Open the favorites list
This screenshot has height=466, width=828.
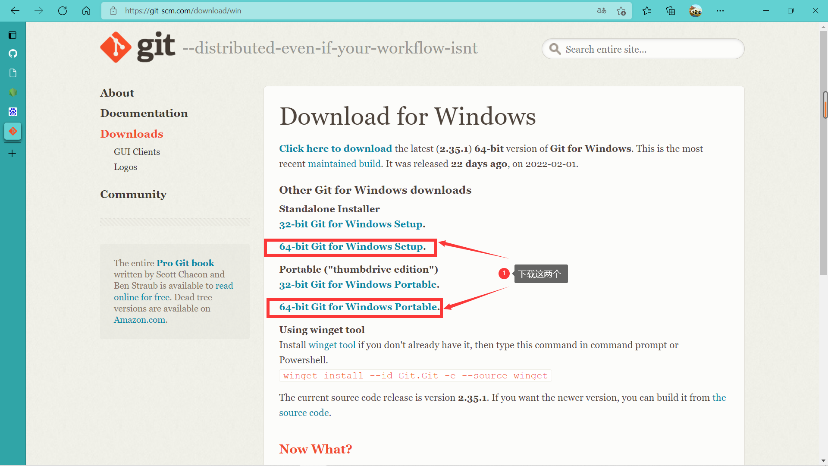click(647, 11)
